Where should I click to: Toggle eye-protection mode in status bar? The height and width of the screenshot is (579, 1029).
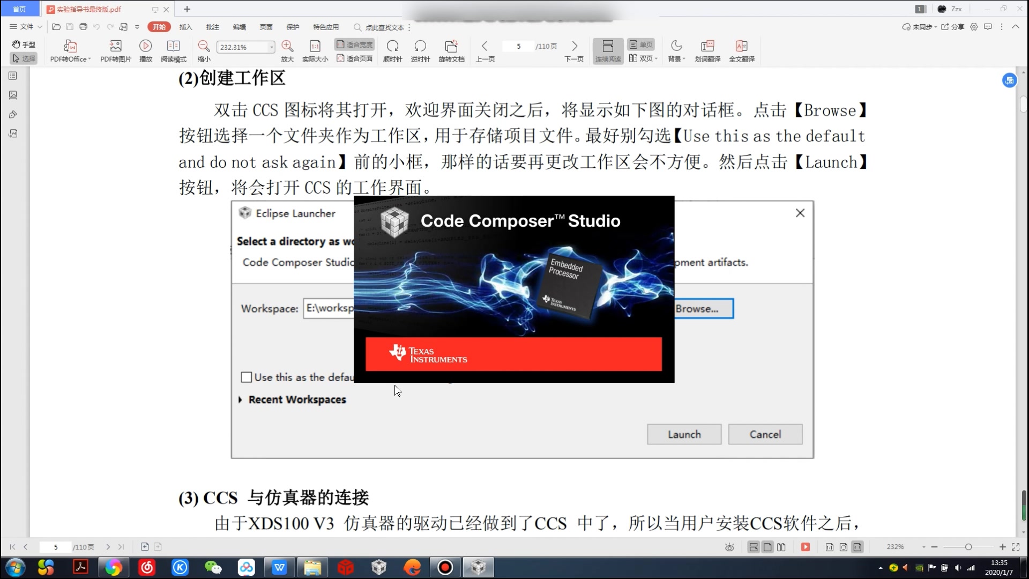pyautogui.click(x=729, y=547)
